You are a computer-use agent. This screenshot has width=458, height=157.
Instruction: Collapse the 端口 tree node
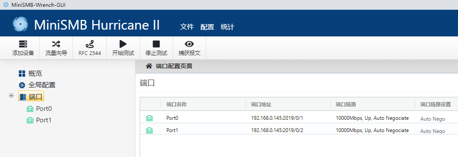11,95
